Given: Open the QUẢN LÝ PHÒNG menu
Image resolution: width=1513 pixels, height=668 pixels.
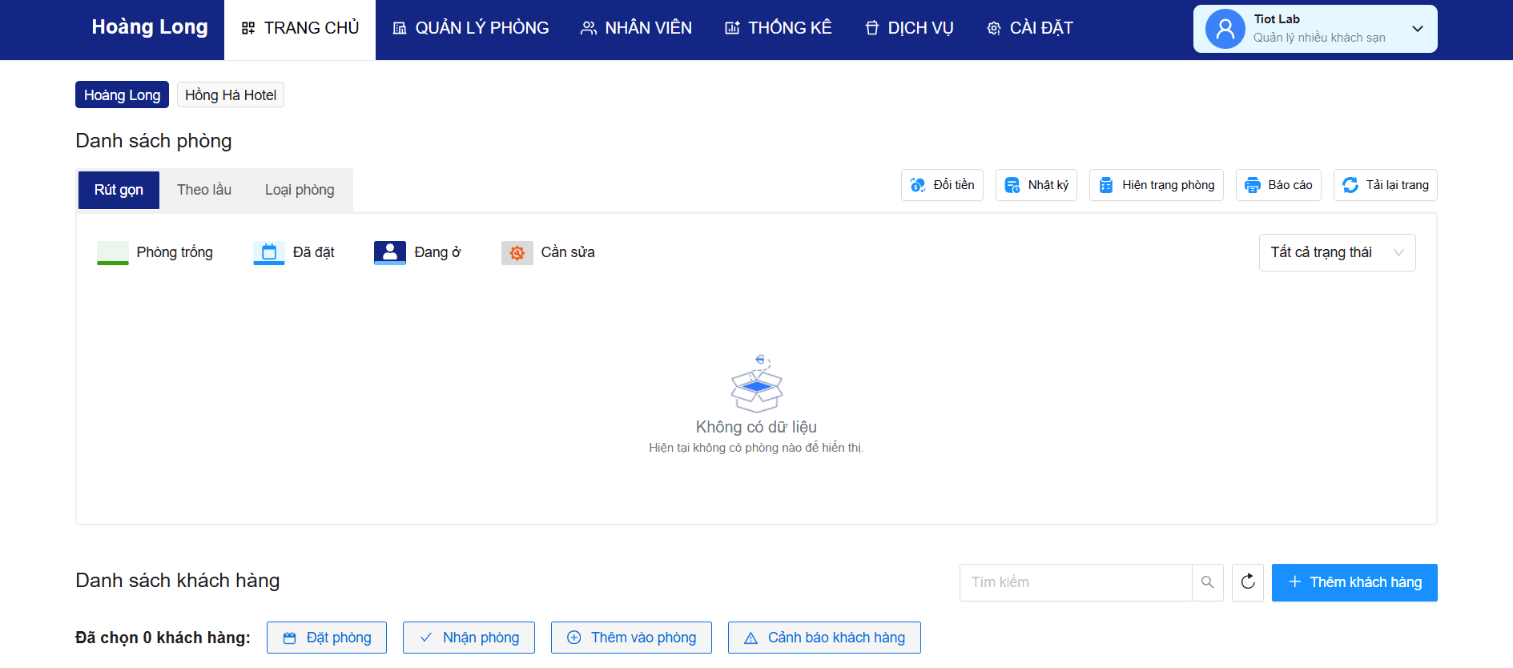Looking at the screenshot, I should tap(471, 29).
